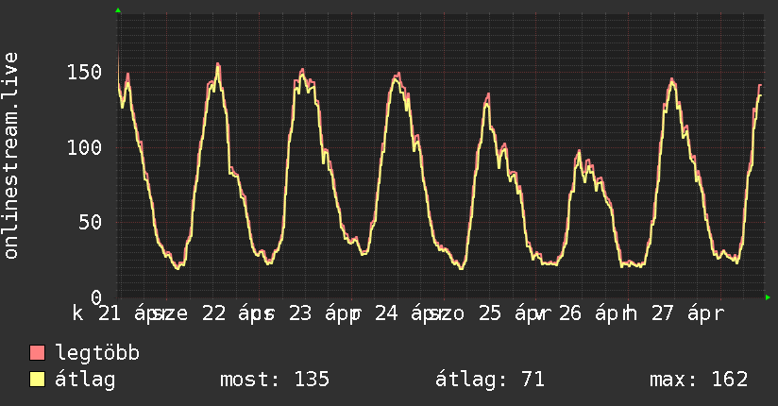The height and width of the screenshot is (406, 778).
Task: Click the yellow átlag legend swatch
Action: pos(37,380)
